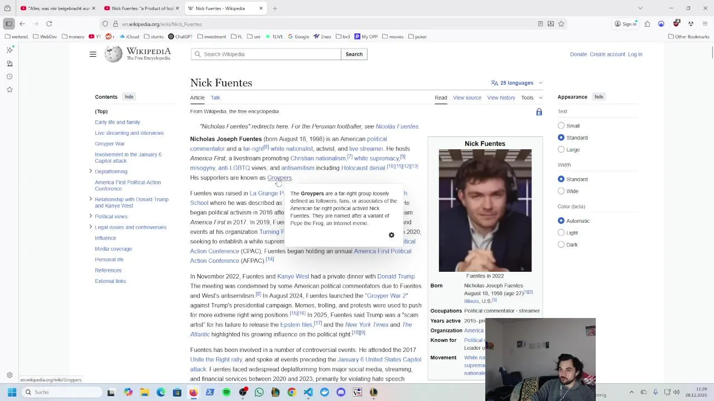
Task: Open sidebar settings gear at bottom left
Action: [9, 375]
